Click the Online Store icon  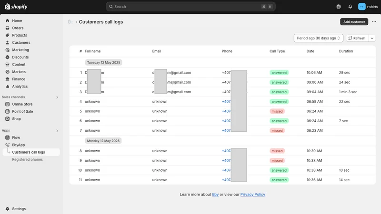pos(7,104)
